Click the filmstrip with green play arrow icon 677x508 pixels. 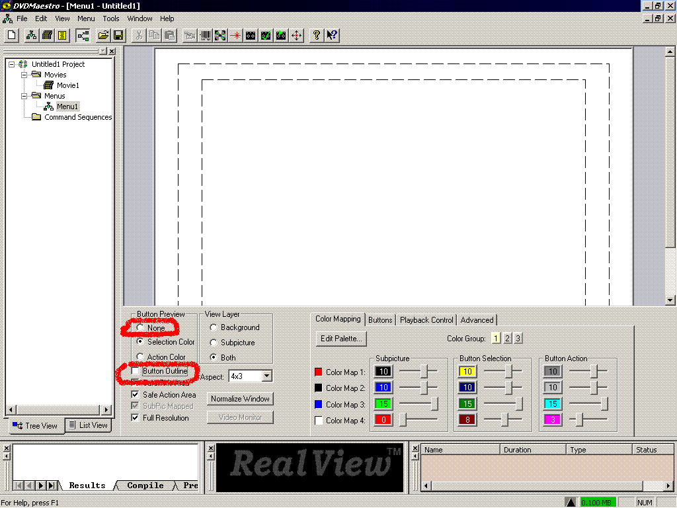tap(281, 36)
